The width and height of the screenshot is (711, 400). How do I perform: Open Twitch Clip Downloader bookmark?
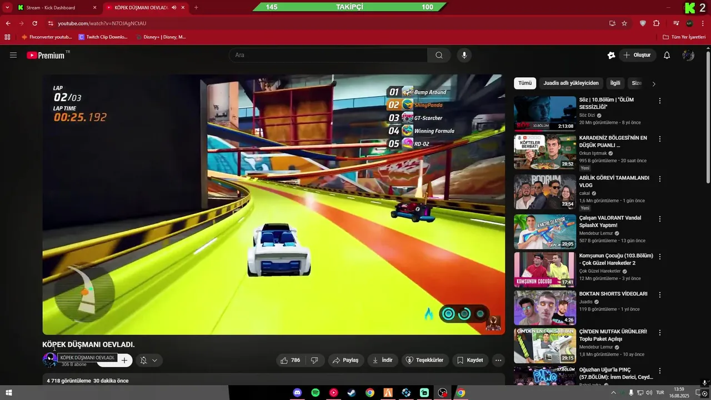click(x=103, y=37)
